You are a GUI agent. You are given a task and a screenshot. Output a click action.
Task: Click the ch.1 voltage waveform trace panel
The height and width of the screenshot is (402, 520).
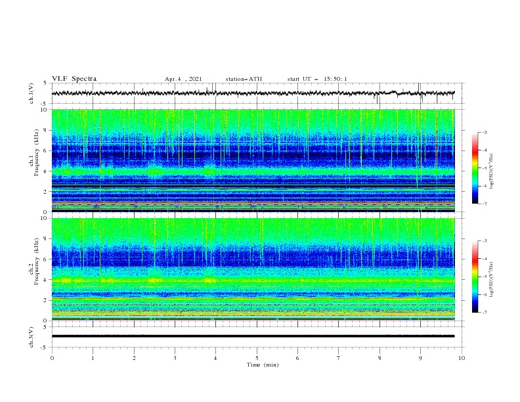tap(258, 93)
